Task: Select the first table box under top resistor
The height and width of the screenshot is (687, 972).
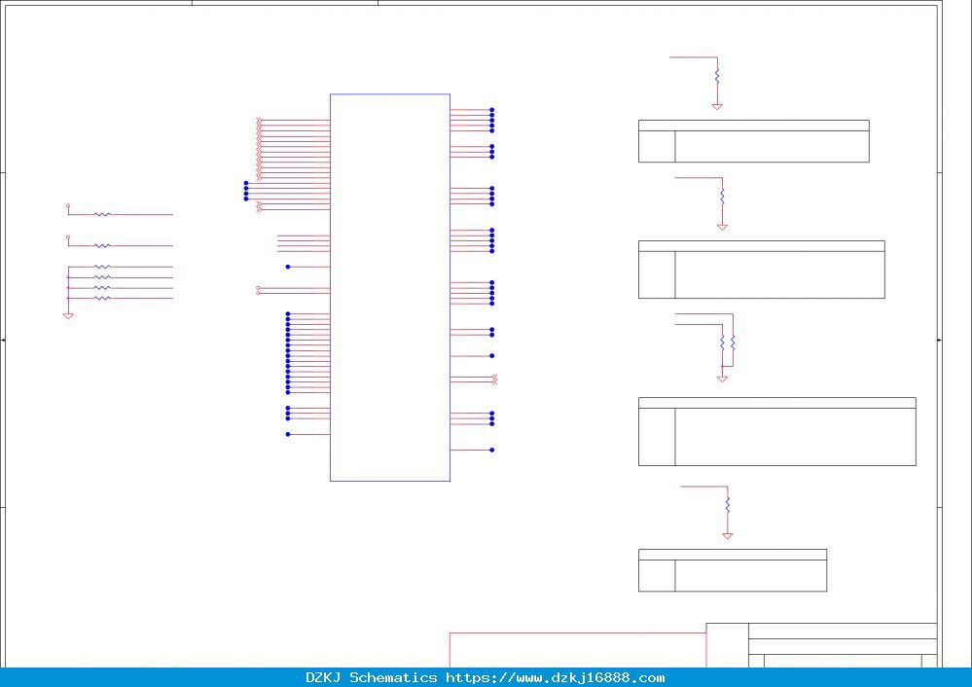Action: click(754, 141)
